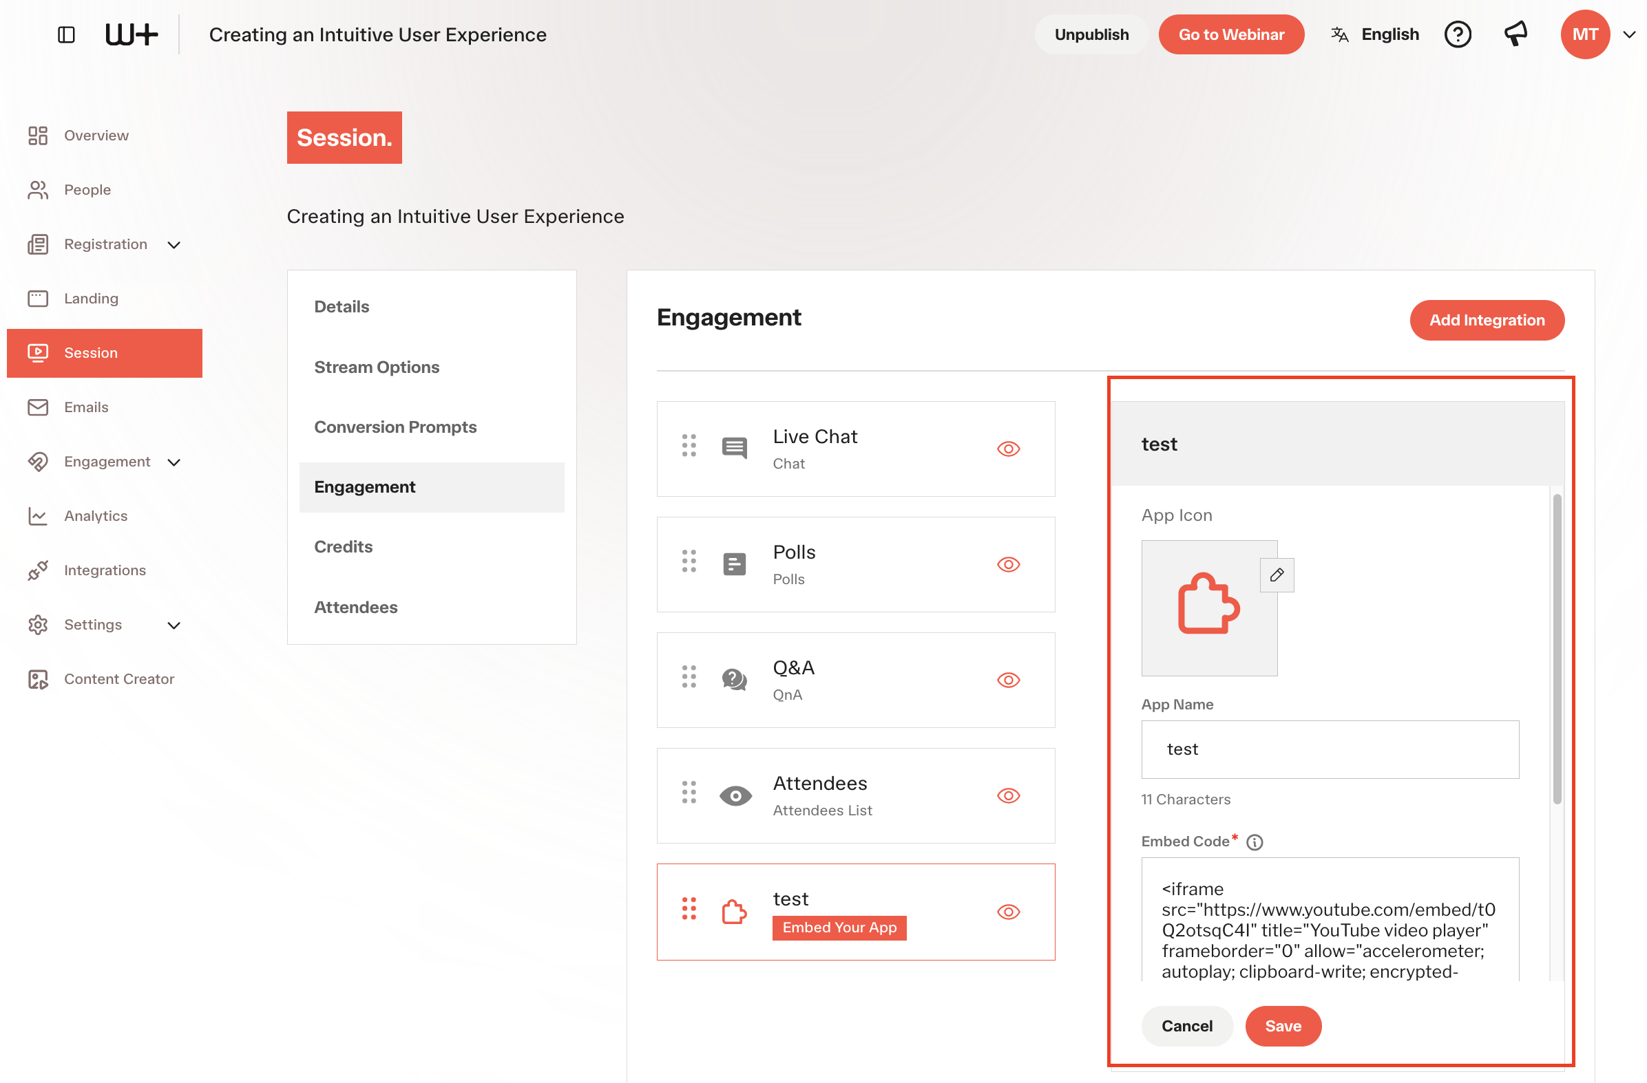This screenshot has height=1083, width=1647.
Task: Toggle test app visibility
Action: coord(1008,912)
